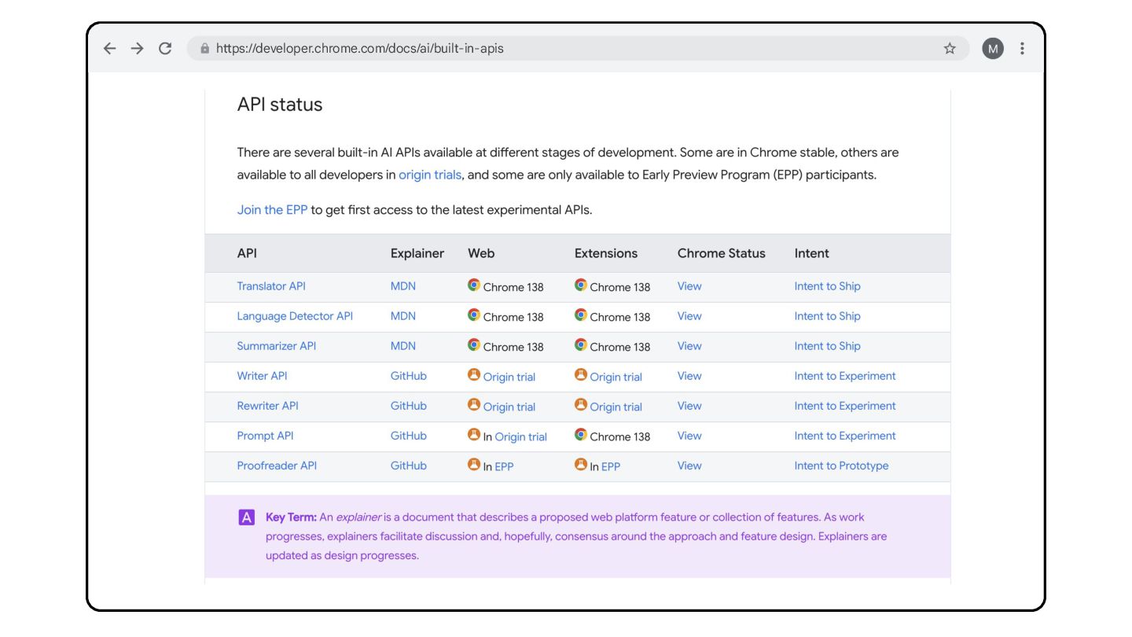Image resolution: width=1132 pixels, height=637 pixels.
Task: Click the lock icon in the address bar
Action: point(205,48)
